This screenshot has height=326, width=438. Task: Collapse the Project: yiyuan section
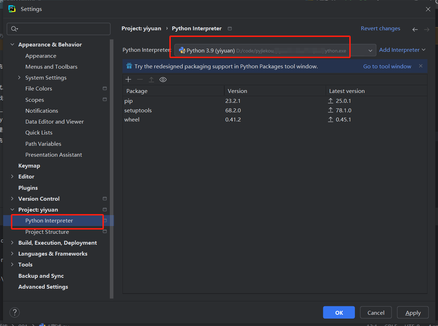[x=12, y=209]
